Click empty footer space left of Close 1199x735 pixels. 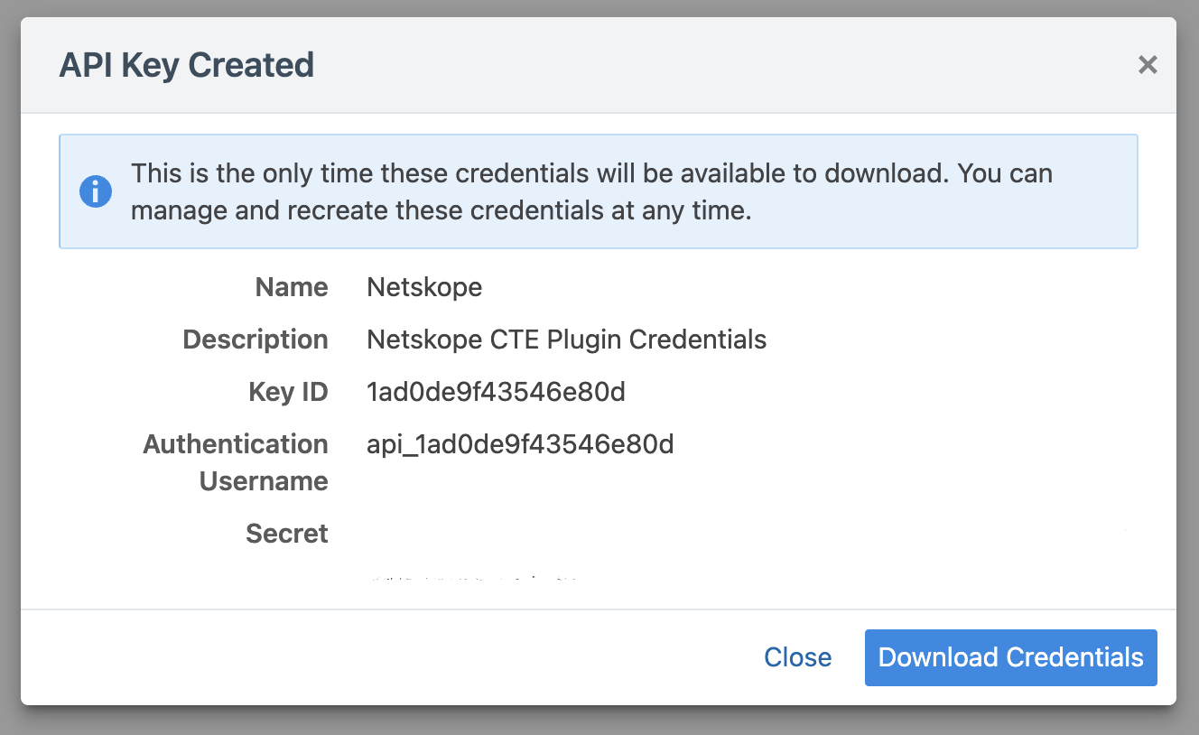(388, 657)
